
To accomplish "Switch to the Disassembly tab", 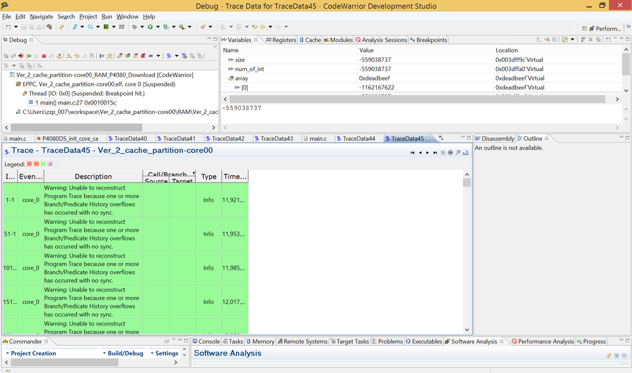I will coord(495,139).
